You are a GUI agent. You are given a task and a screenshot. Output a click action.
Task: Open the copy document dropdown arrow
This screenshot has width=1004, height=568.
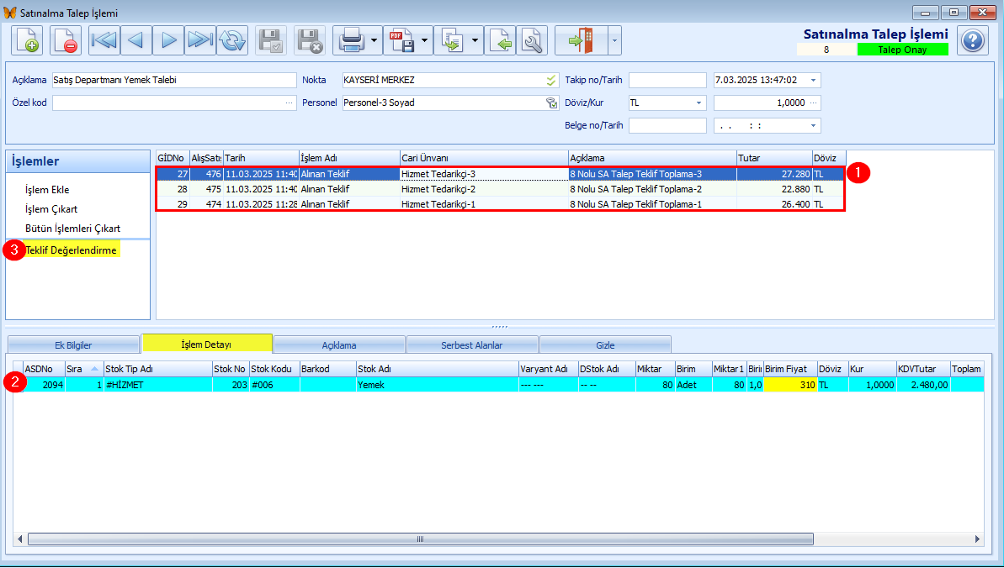[x=475, y=41]
